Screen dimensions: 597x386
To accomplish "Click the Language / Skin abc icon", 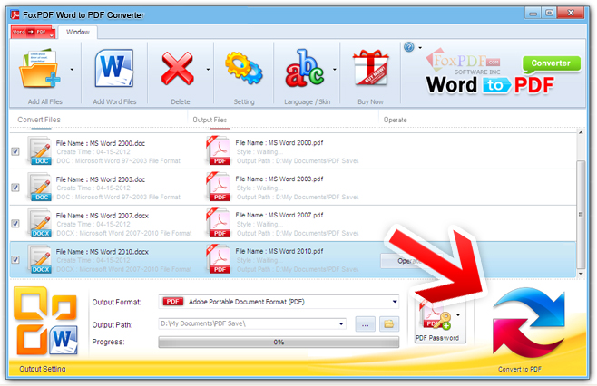I will point(304,68).
